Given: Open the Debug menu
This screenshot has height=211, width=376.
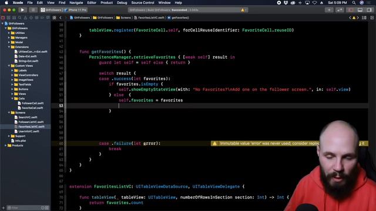Looking at the screenshot, I should (x=122, y=2).
